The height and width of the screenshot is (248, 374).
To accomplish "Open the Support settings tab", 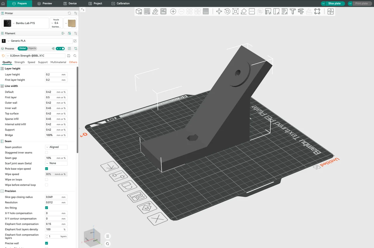I will click(43, 62).
